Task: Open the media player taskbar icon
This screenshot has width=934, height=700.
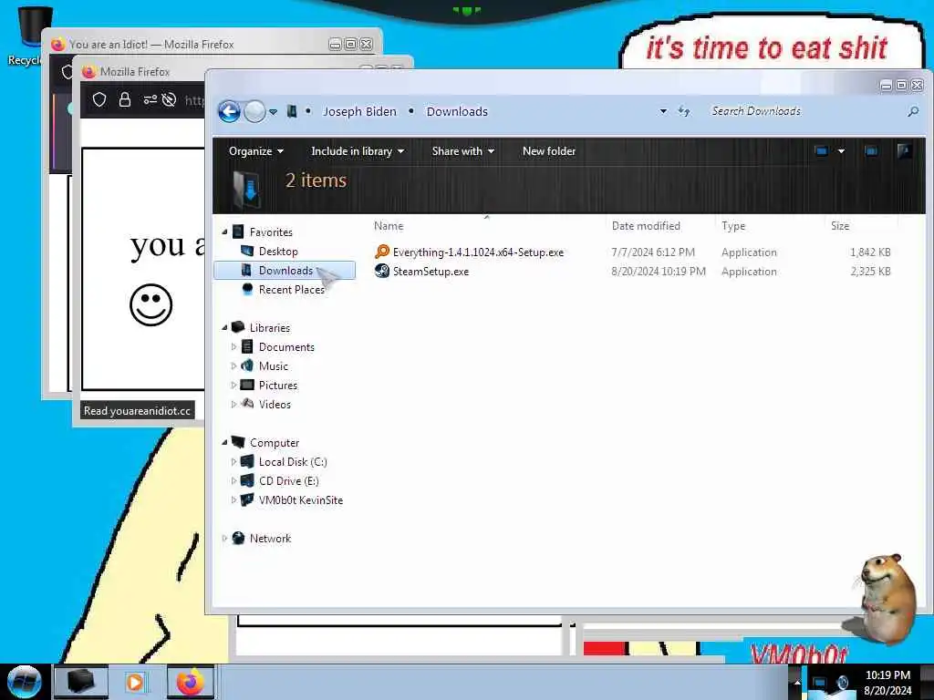Action: (x=135, y=682)
